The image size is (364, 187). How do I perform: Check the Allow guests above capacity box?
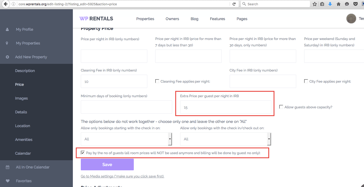coord(281,107)
